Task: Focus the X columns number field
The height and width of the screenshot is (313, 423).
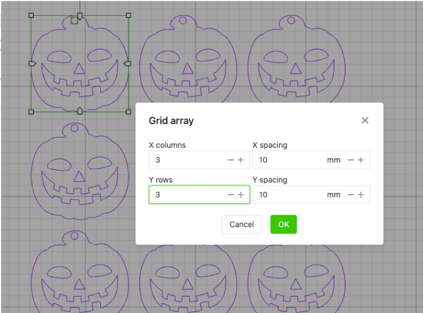Action: (x=185, y=160)
